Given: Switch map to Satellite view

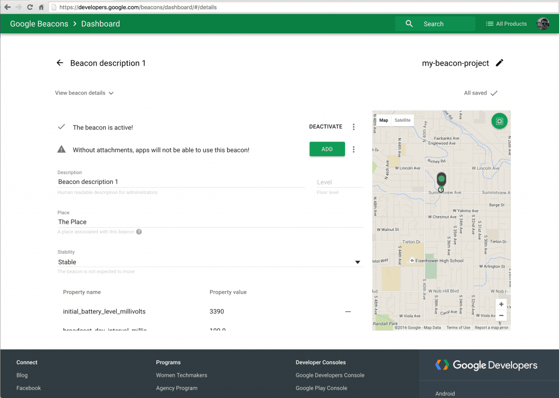Looking at the screenshot, I should point(402,120).
